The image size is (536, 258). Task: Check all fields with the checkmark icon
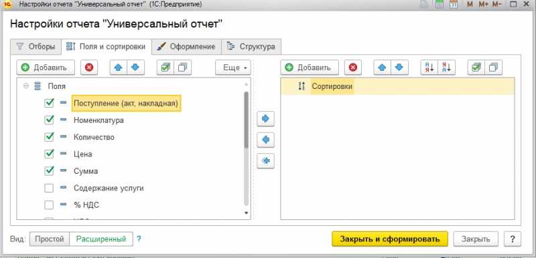tap(165, 68)
